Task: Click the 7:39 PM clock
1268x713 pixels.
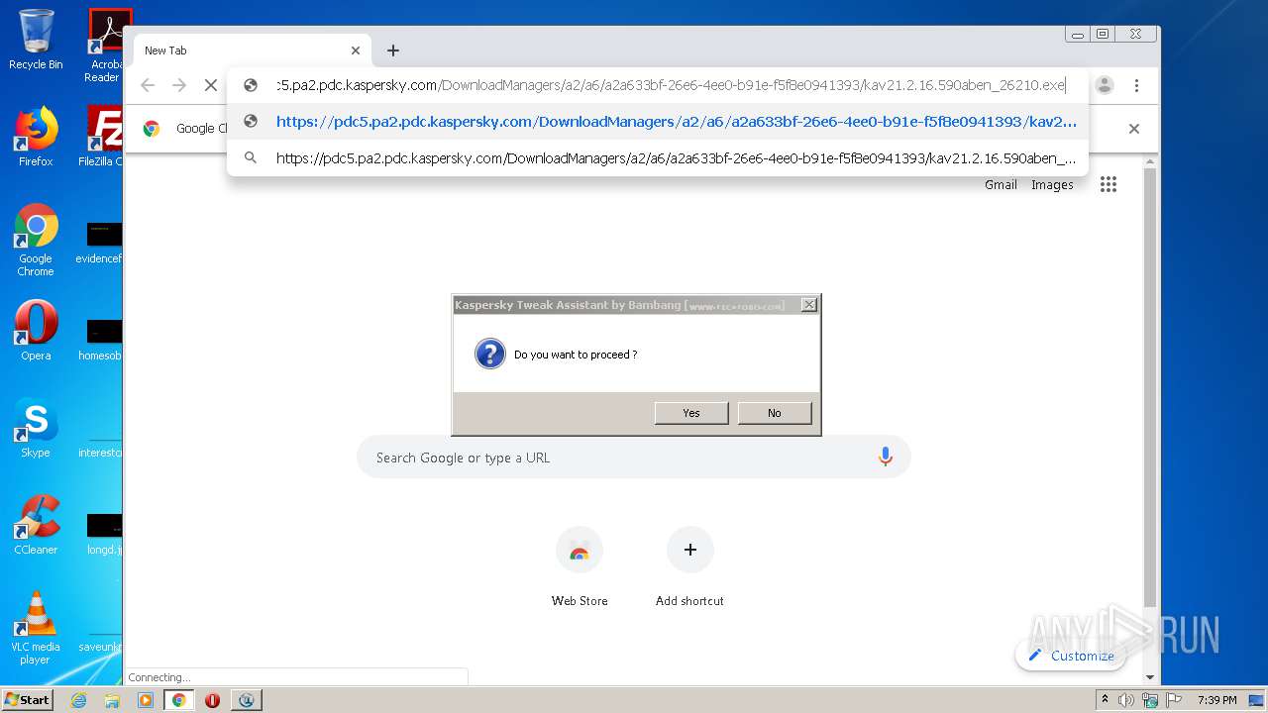Action: (1216, 700)
